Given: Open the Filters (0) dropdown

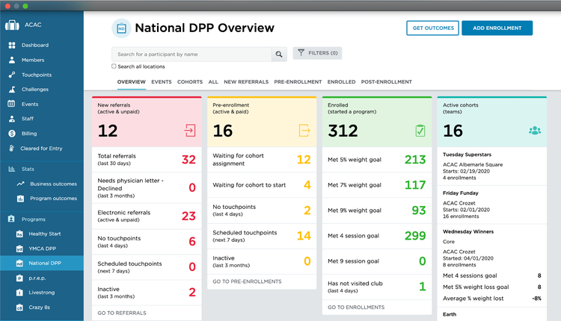Looking at the screenshot, I should click(x=317, y=53).
